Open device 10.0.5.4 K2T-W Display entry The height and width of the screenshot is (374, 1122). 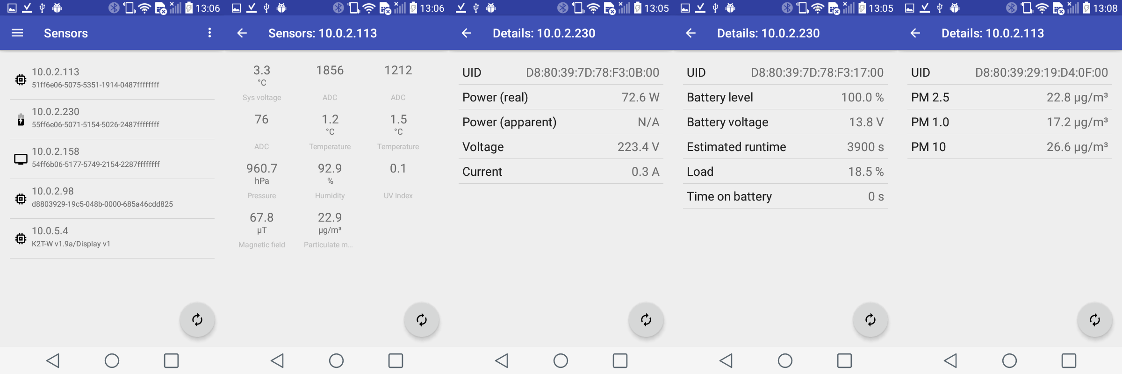[x=112, y=238]
